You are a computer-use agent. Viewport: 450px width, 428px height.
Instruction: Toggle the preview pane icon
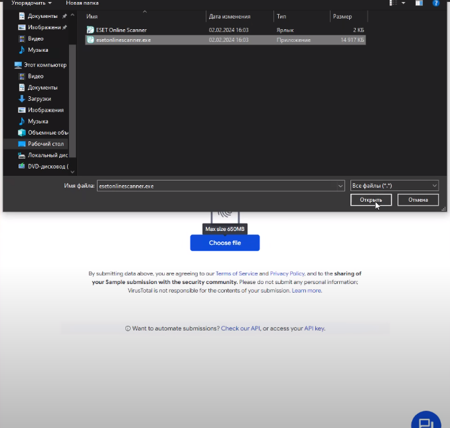pyautogui.click(x=419, y=3)
